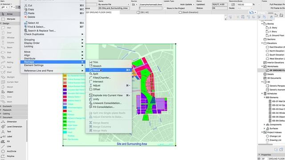285x160 pixels.
Task: Open Element Settings submenu
Action: pos(53,65)
